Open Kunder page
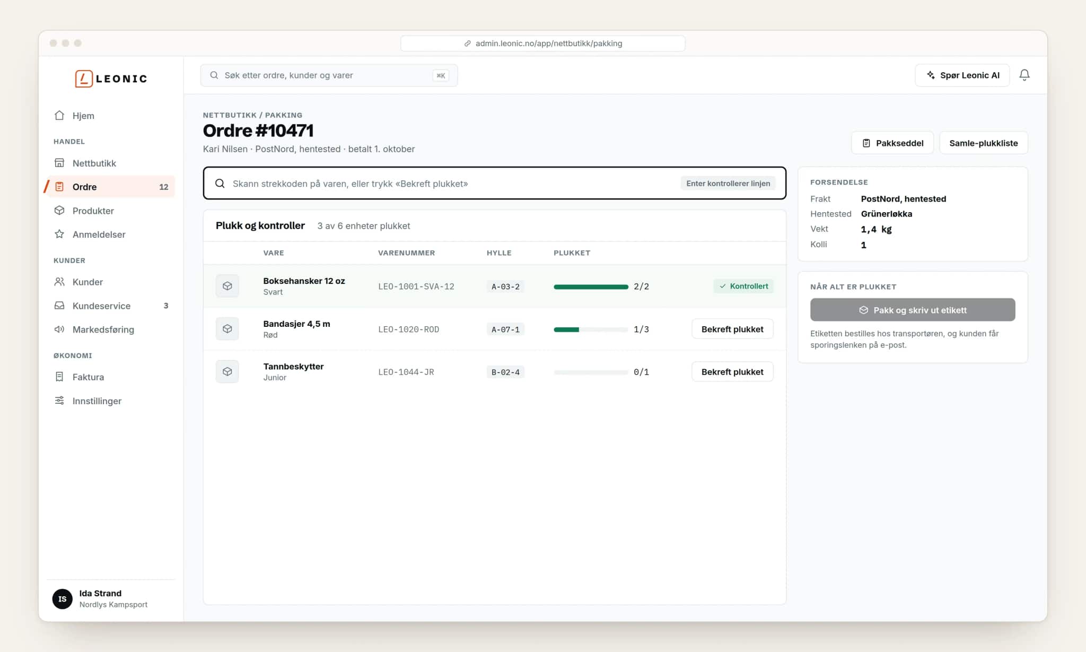 pyautogui.click(x=111, y=282)
